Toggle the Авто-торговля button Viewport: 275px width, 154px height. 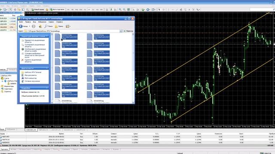[x=57, y=9]
